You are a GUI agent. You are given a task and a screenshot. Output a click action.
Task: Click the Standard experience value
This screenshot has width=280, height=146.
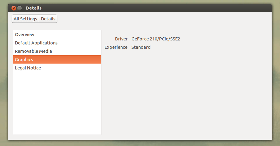(141, 47)
